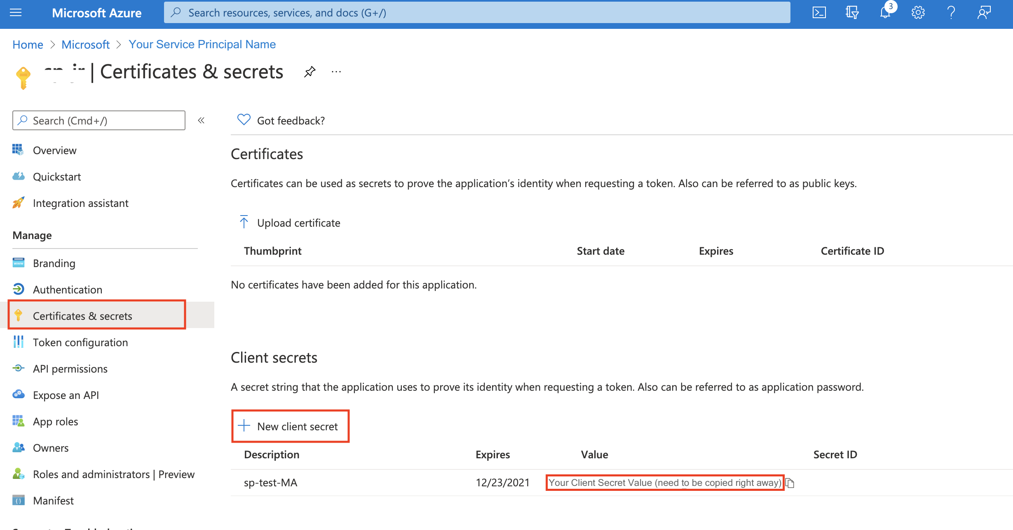Image resolution: width=1013 pixels, height=530 pixels.
Task: Click Token configuration in sidebar
Action: [80, 342]
